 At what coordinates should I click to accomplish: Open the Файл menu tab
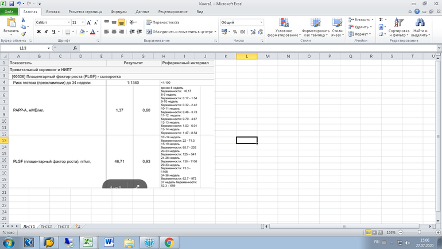click(x=9, y=11)
